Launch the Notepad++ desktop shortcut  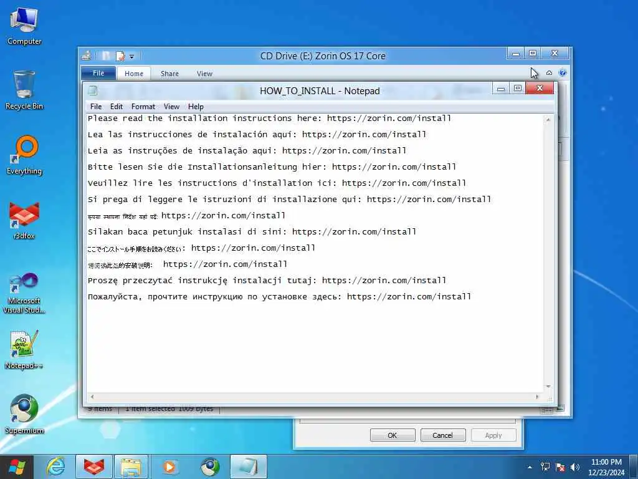coord(24,350)
